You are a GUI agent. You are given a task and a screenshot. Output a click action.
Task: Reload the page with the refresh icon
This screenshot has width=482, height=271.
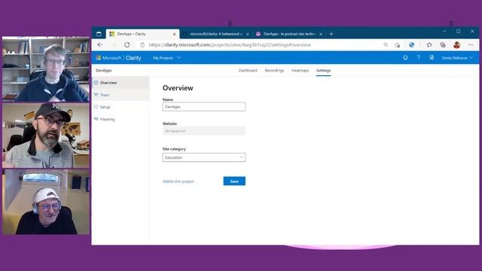[127, 45]
